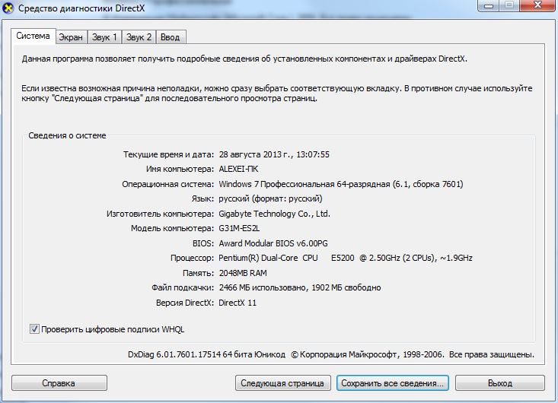Open the 'Звук 1' tab

pyautogui.click(x=104, y=36)
